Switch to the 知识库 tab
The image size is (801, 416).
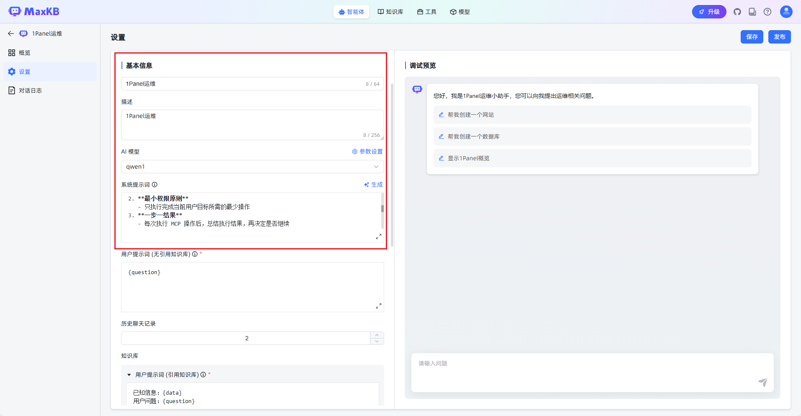click(x=390, y=12)
